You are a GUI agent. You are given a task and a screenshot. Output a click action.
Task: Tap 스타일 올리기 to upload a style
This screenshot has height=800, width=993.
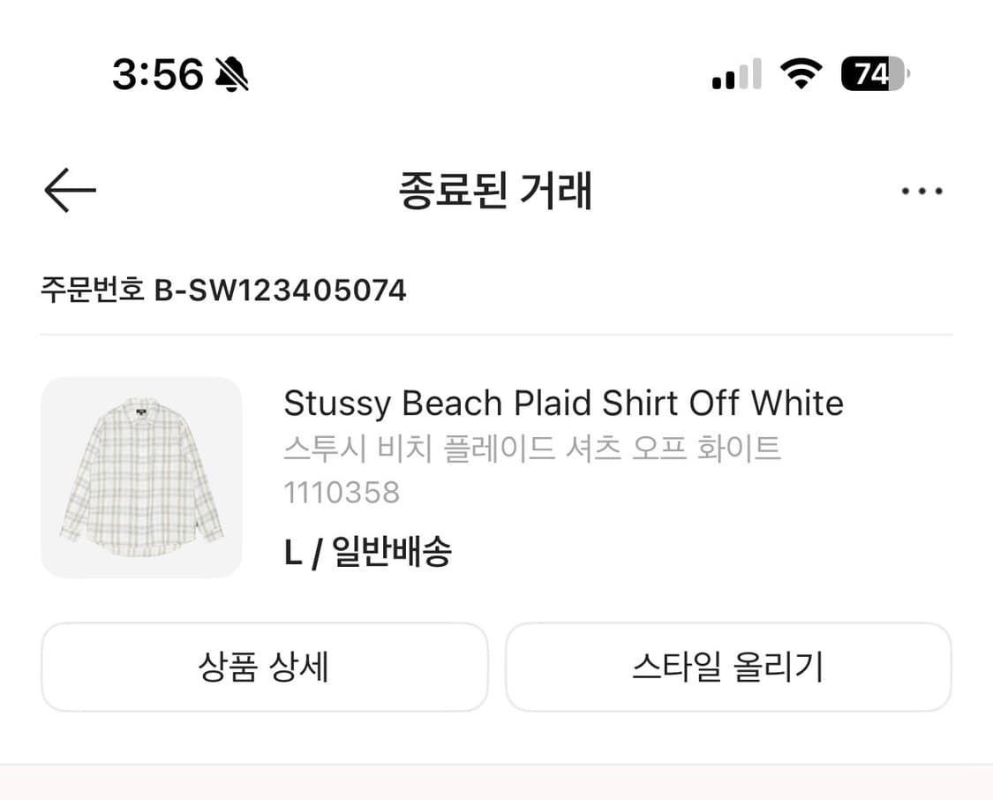click(729, 668)
